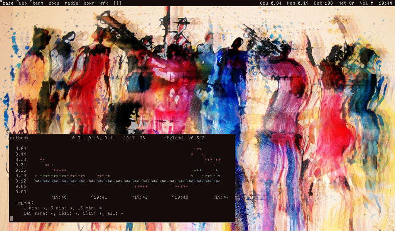Click the 0.50 y-axis label
395x231 pixels.
tap(21, 149)
